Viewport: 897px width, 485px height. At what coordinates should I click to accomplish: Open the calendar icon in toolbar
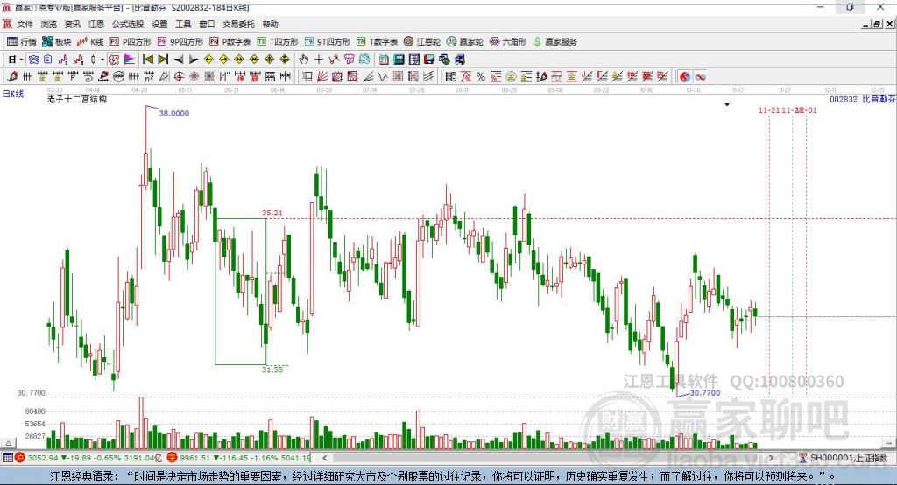click(384, 60)
